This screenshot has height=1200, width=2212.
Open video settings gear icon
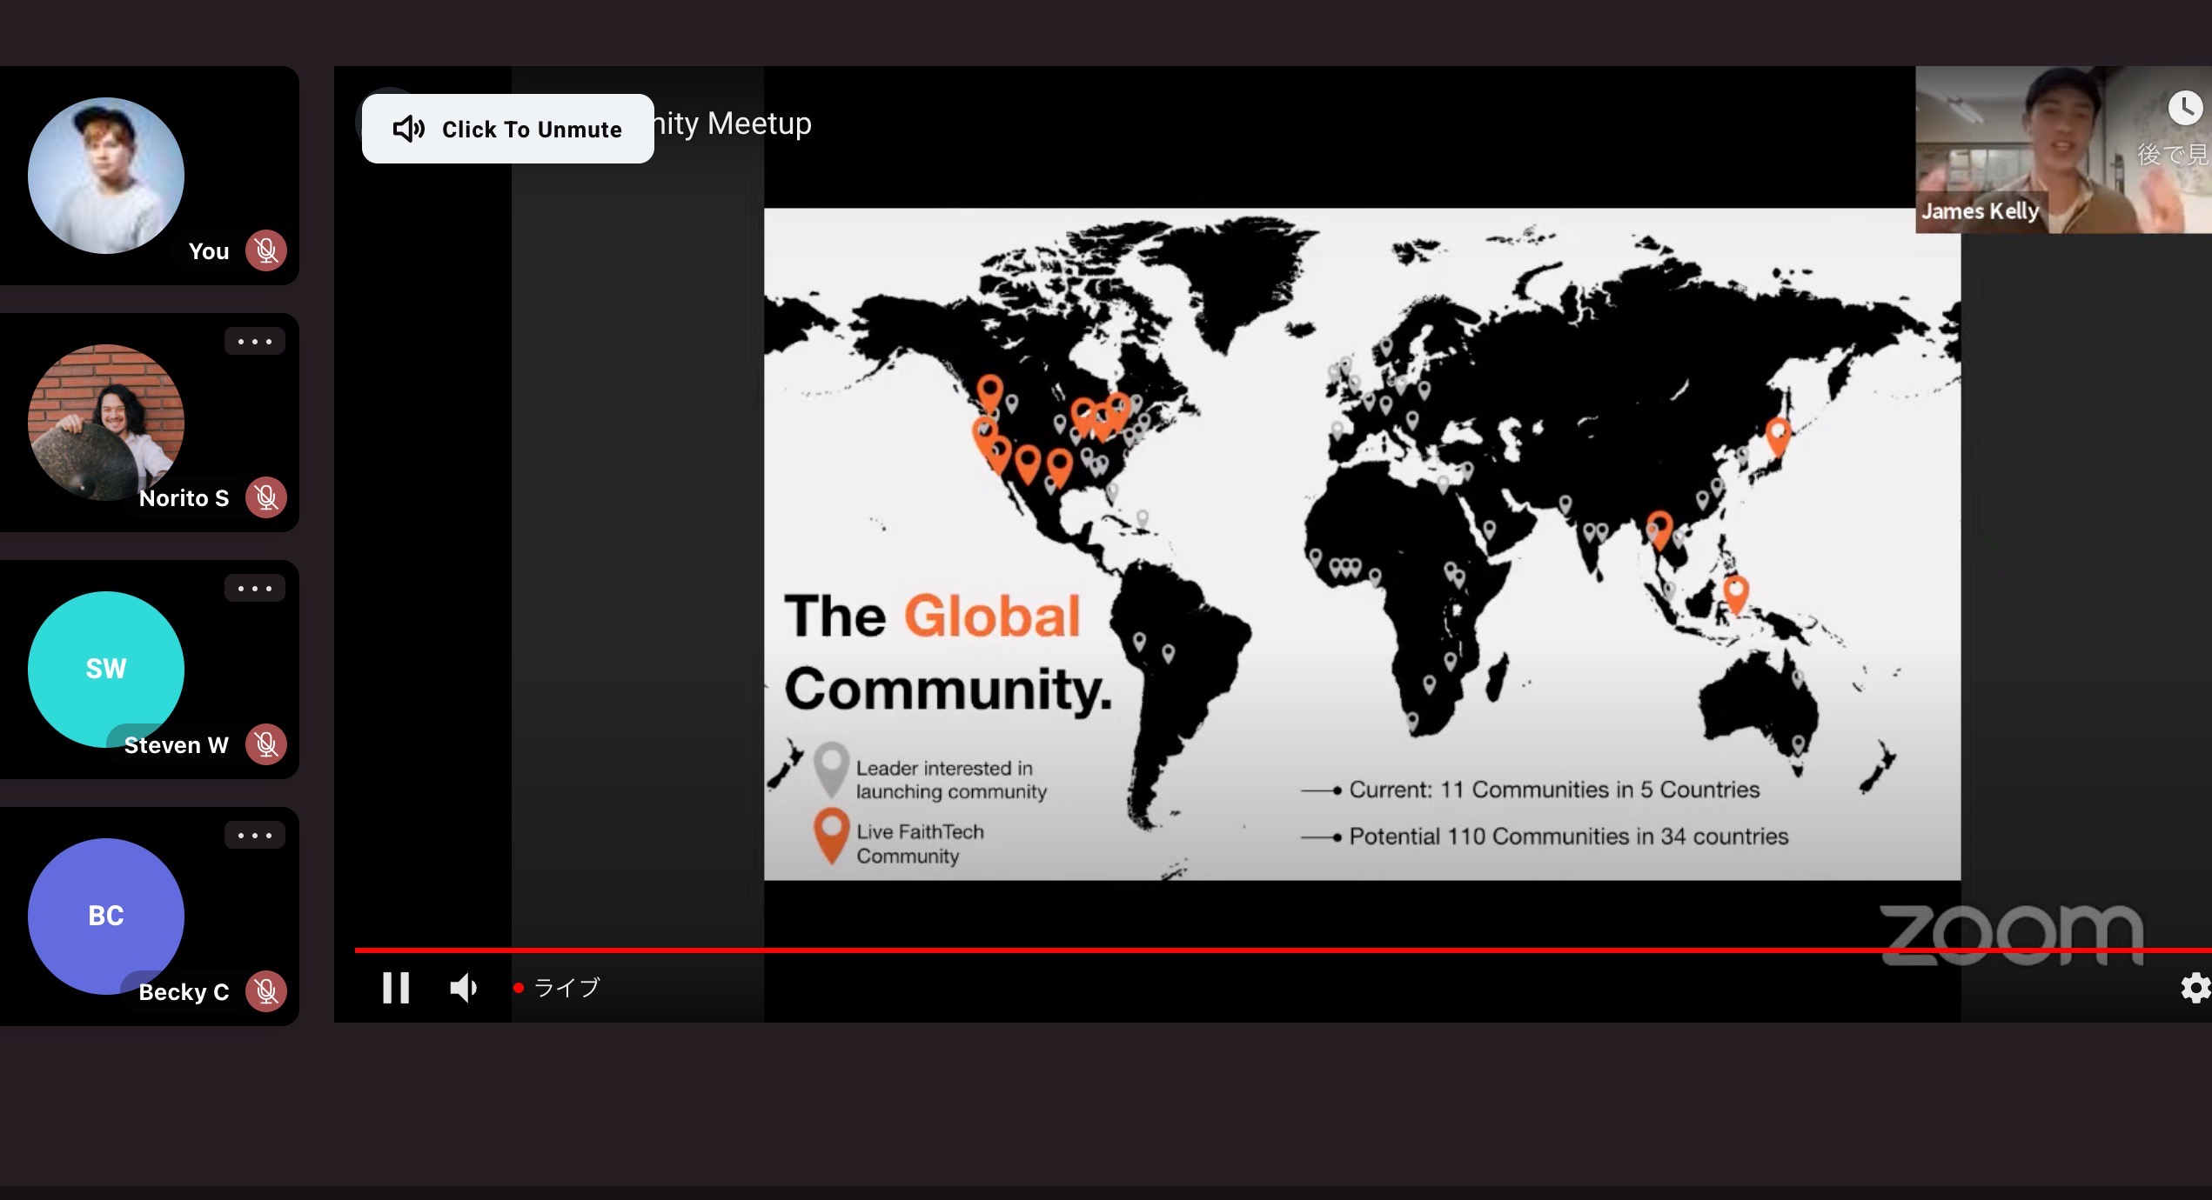click(x=2195, y=988)
